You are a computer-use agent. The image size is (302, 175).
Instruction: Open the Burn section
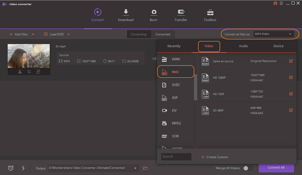pos(153,15)
